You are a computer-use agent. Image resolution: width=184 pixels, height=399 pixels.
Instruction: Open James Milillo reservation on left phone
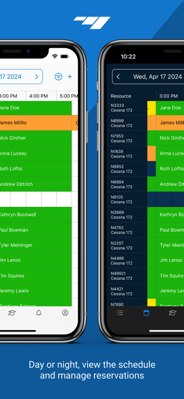pos(35,123)
